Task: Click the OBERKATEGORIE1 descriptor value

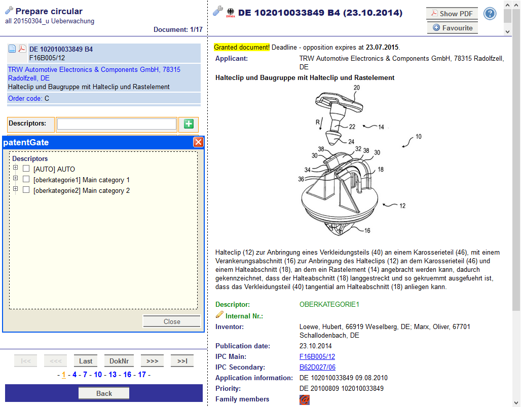Action: point(329,304)
